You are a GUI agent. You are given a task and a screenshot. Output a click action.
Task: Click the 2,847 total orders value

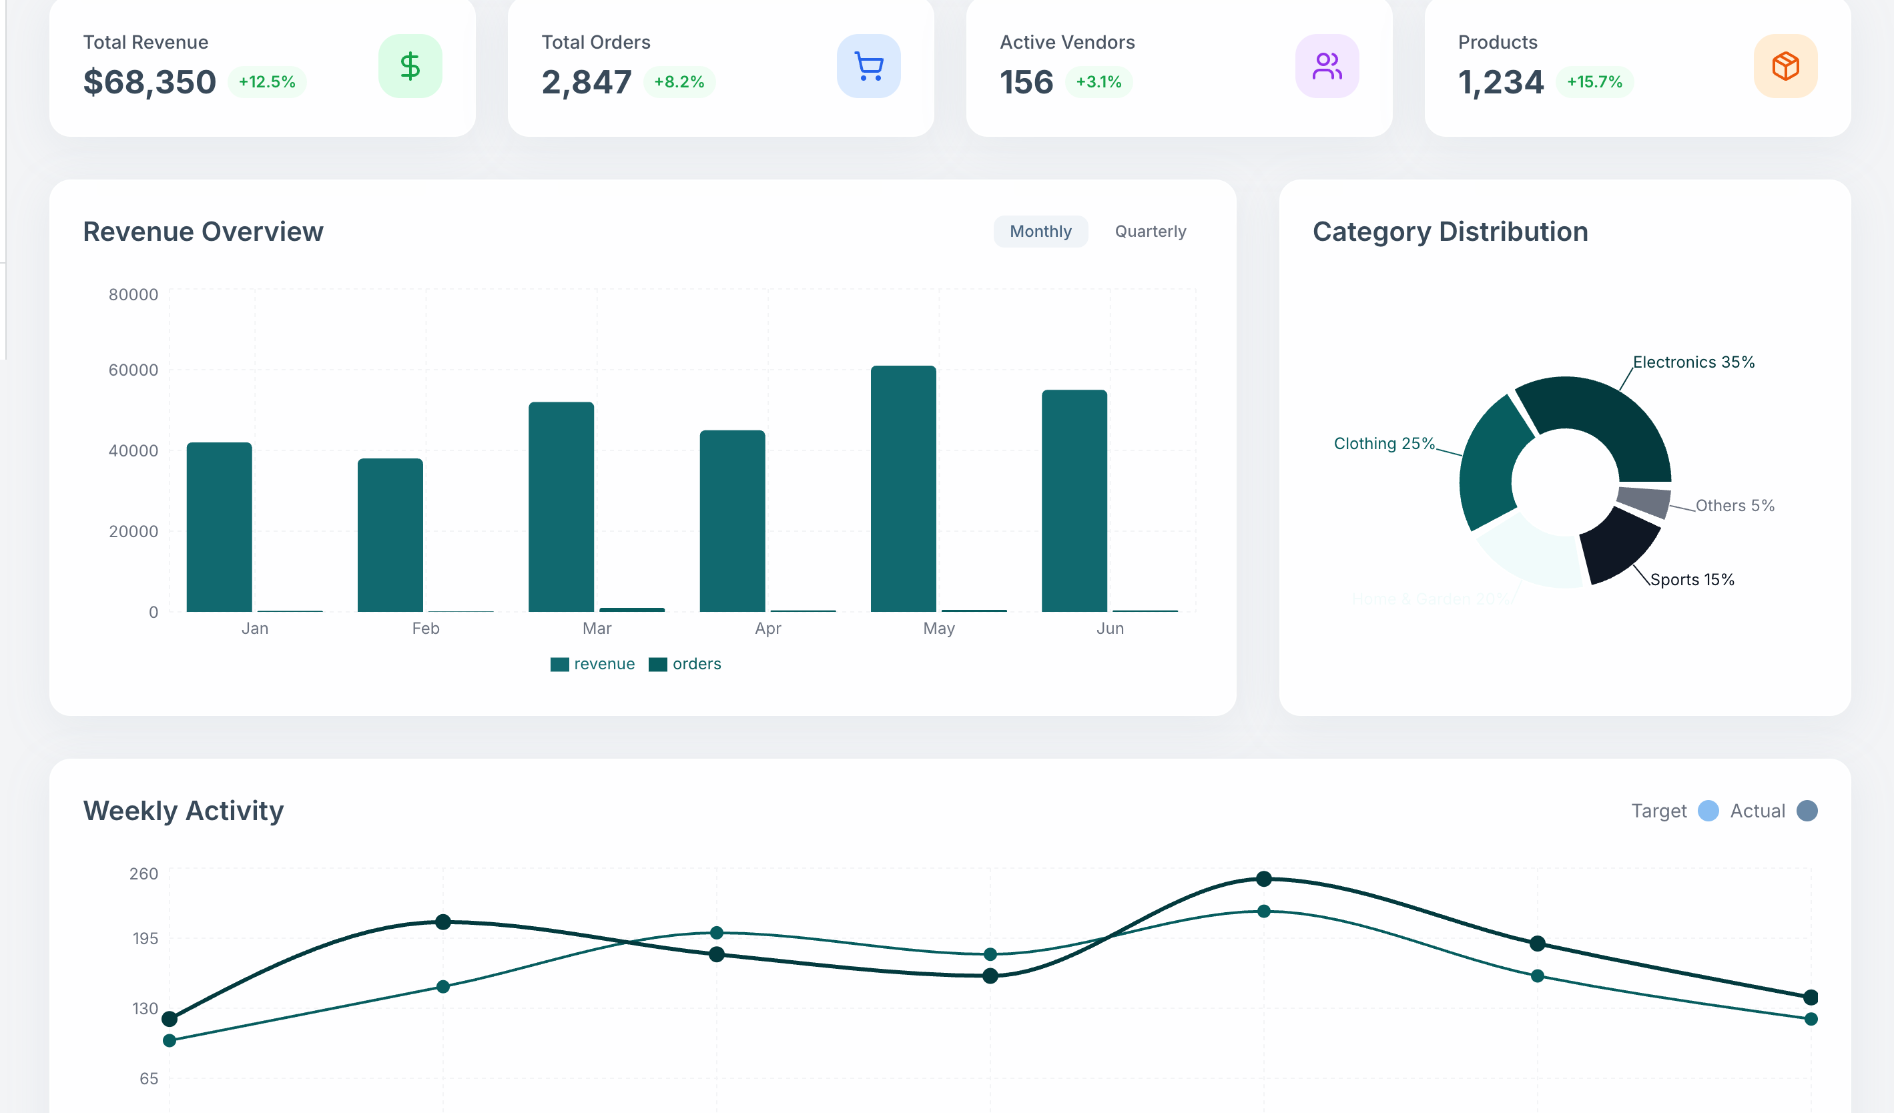pyautogui.click(x=586, y=82)
